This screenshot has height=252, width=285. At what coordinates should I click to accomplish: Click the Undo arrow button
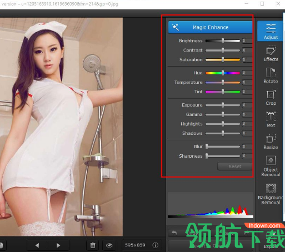pos(174,233)
